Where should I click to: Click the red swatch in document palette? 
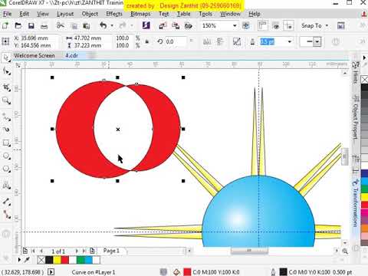coord(65,260)
